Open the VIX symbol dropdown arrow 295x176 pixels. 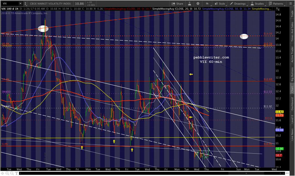tap(20, 3)
